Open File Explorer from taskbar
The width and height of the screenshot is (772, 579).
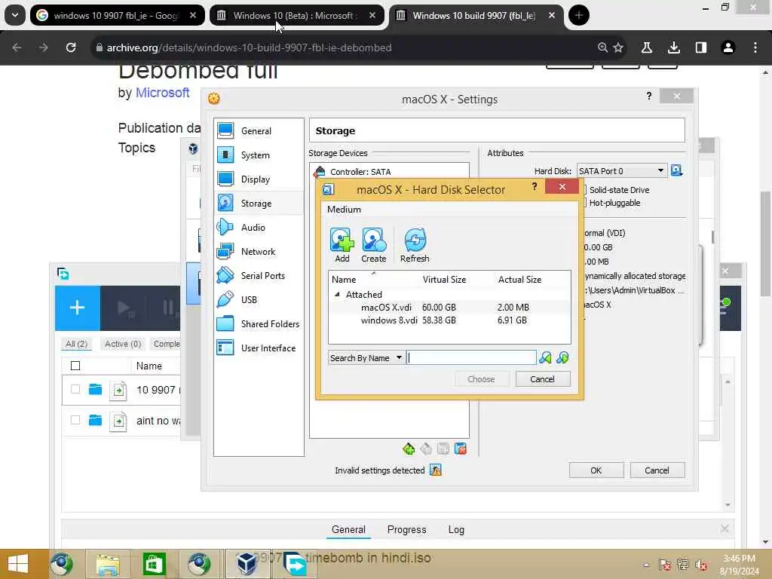[x=108, y=564]
